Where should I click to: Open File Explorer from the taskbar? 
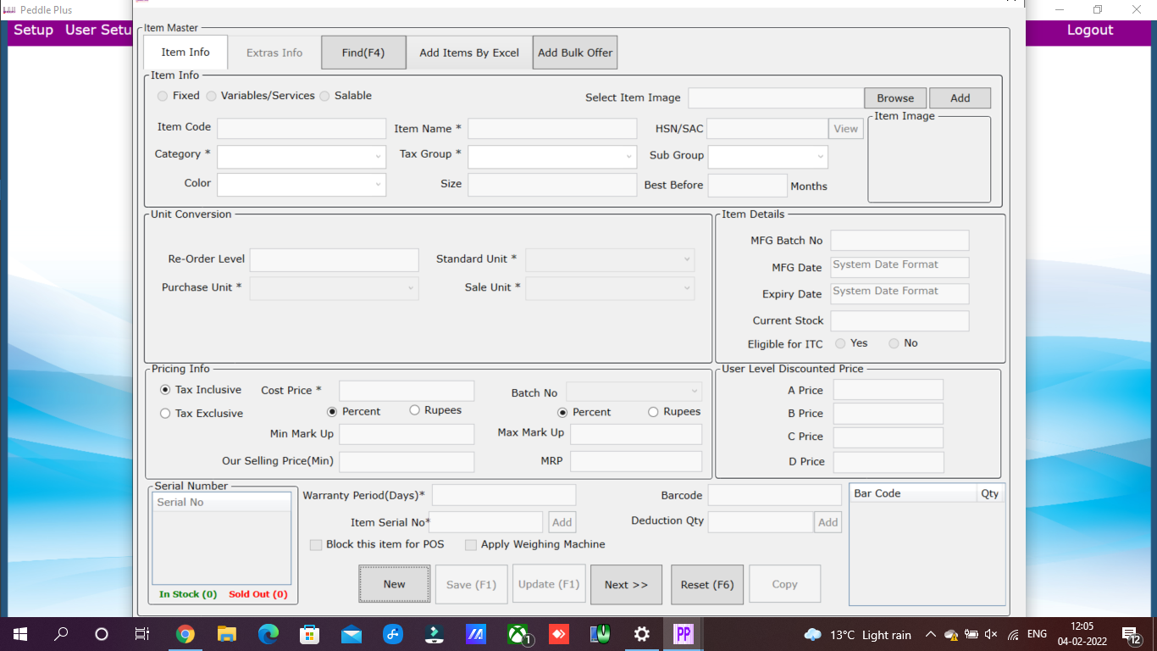tap(226, 634)
